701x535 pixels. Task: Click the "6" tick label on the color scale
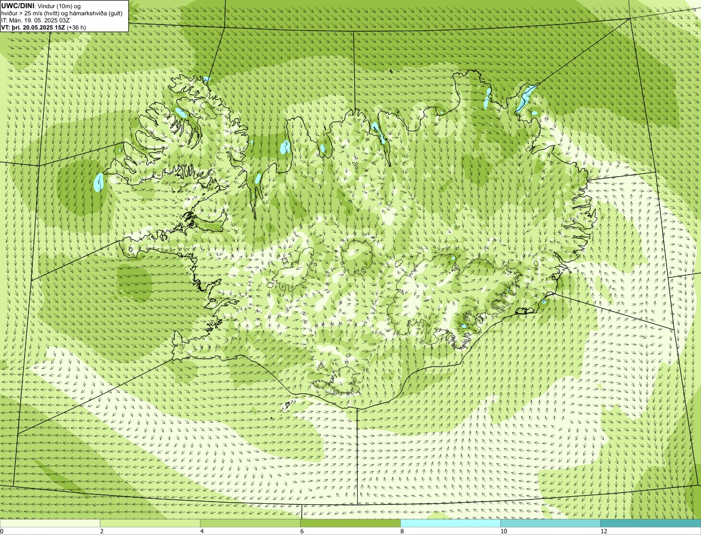tap(302, 531)
